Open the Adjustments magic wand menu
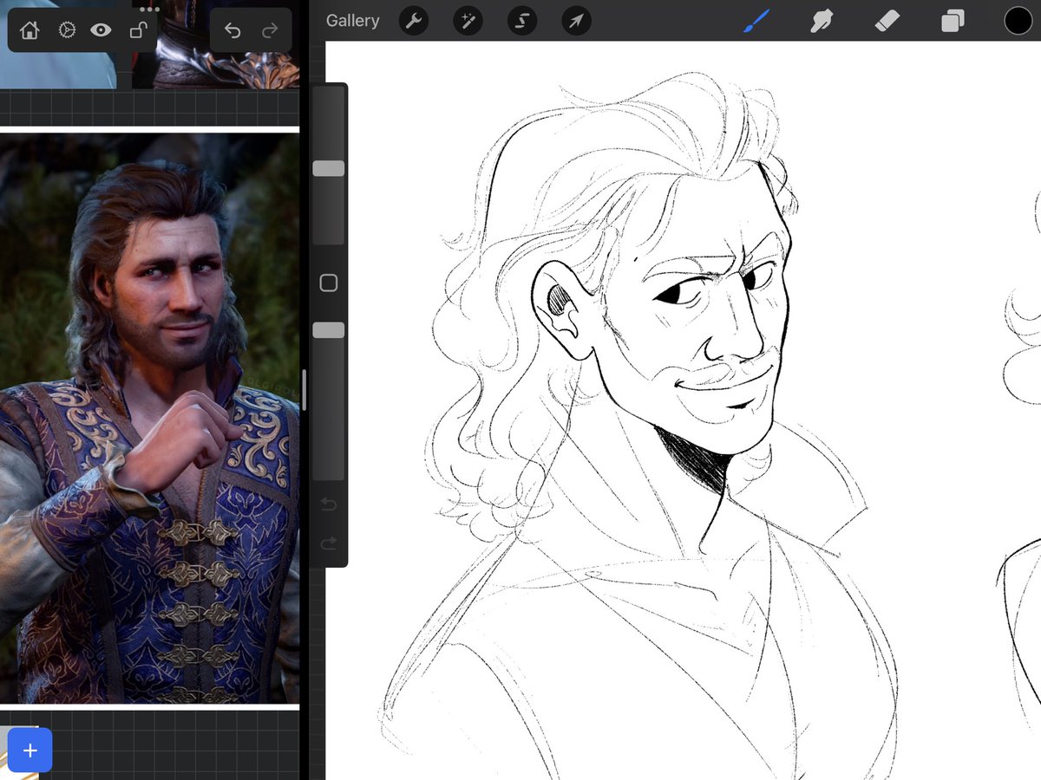Viewport: 1041px width, 780px height. pos(468,20)
